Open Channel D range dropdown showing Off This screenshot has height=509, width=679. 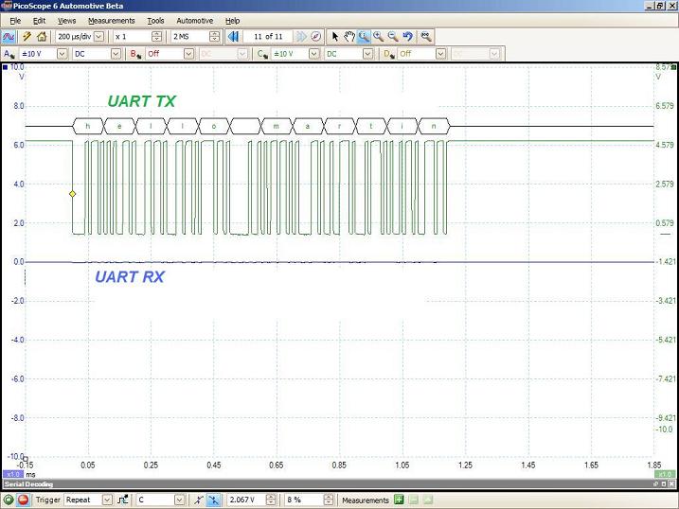(441, 54)
